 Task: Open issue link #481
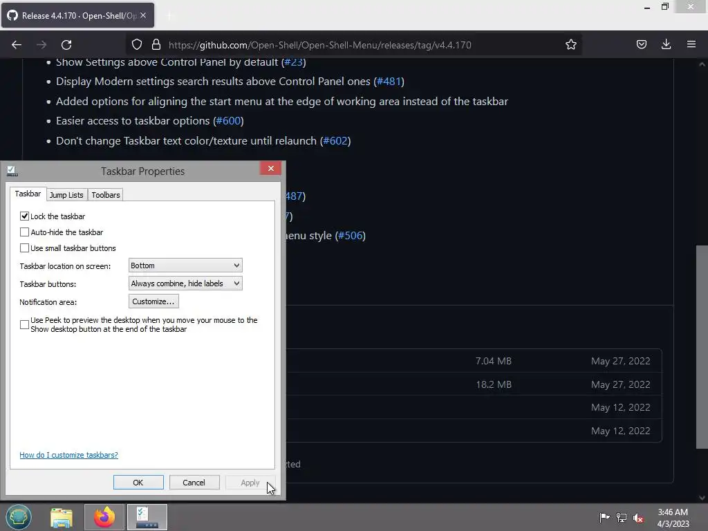pyautogui.click(x=389, y=82)
